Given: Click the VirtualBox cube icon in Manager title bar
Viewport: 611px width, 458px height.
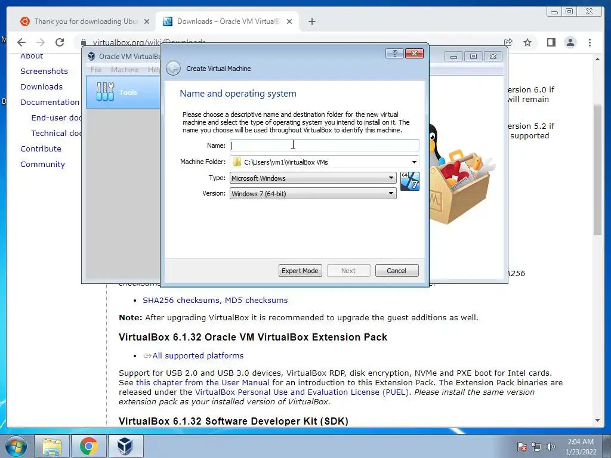Looking at the screenshot, I should click(x=91, y=57).
